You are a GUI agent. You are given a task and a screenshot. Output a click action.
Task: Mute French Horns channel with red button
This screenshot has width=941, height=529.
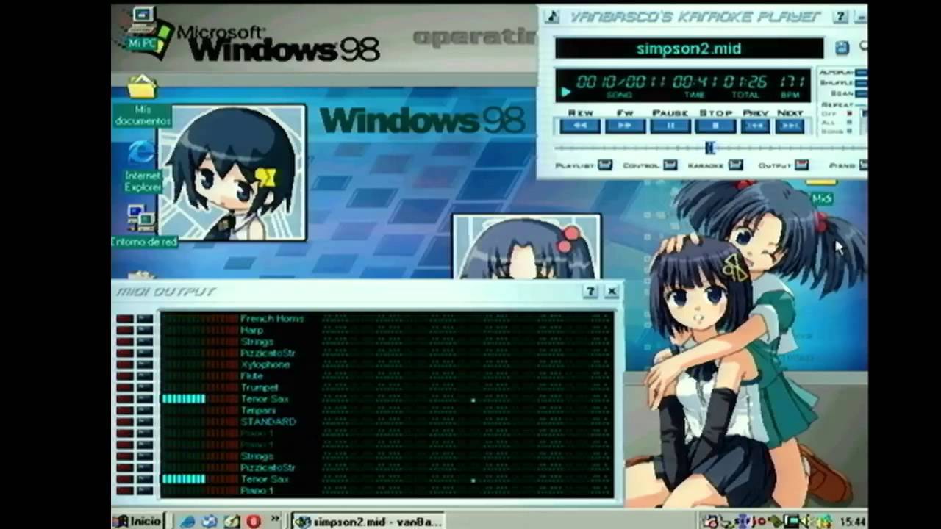(125, 319)
